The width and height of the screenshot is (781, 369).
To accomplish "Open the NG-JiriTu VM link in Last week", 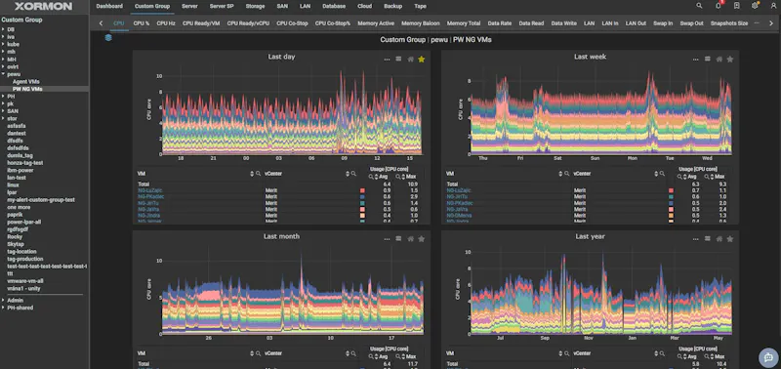I will pyautogui.click(x=458, y=196).
